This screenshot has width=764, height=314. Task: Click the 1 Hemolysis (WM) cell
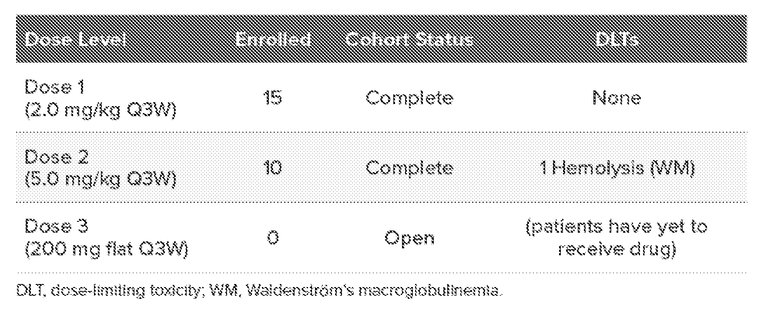pyautogui.click(x=617, y=168)
